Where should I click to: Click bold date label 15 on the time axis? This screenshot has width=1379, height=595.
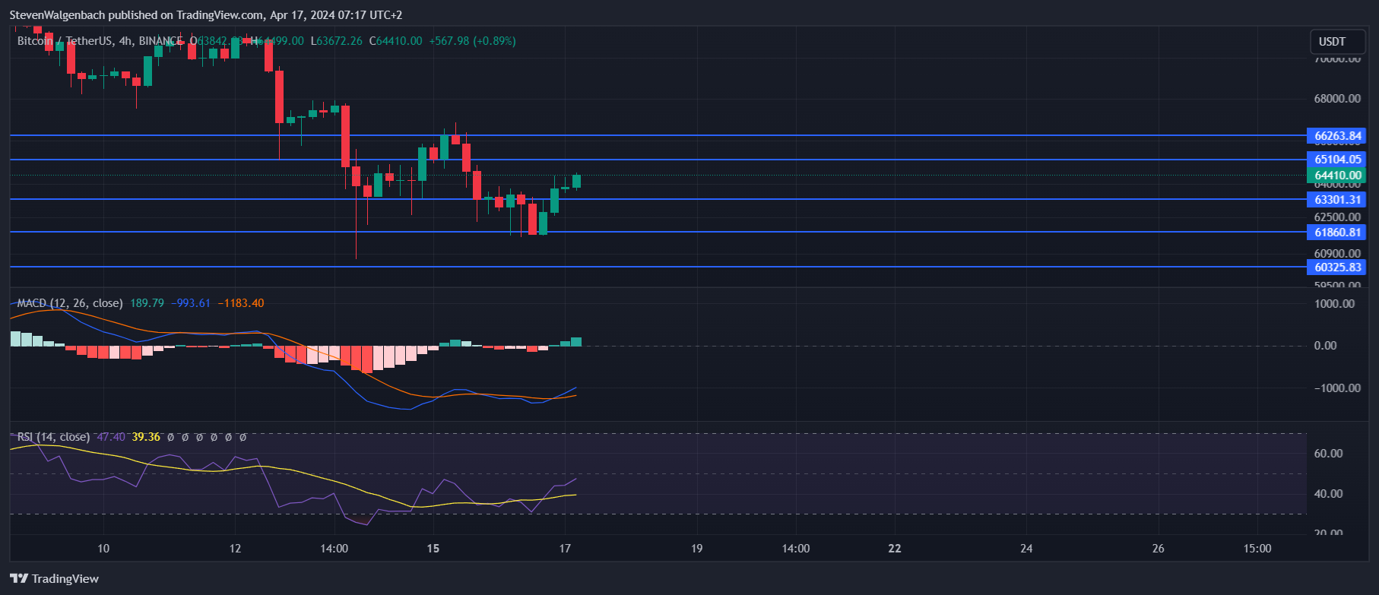tap(433, 549)
